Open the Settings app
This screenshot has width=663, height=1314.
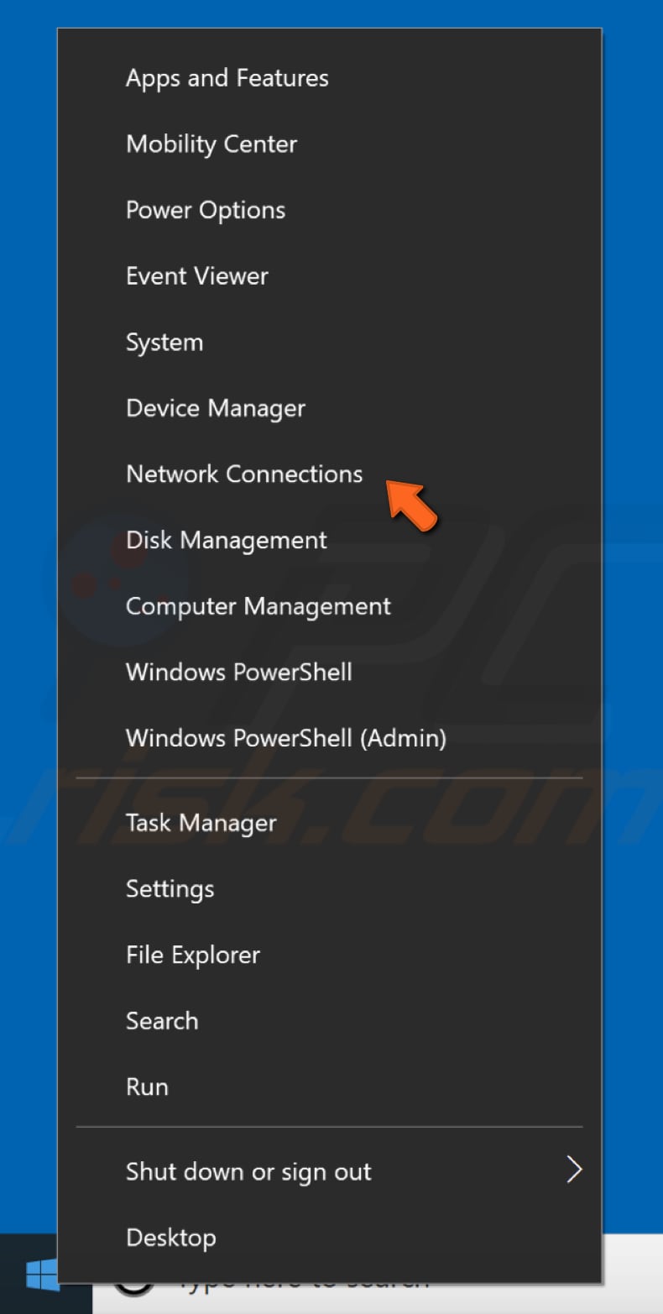pos(170,888)
